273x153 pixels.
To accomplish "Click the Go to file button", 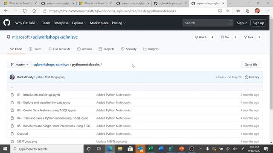I will tap(251, 65).
